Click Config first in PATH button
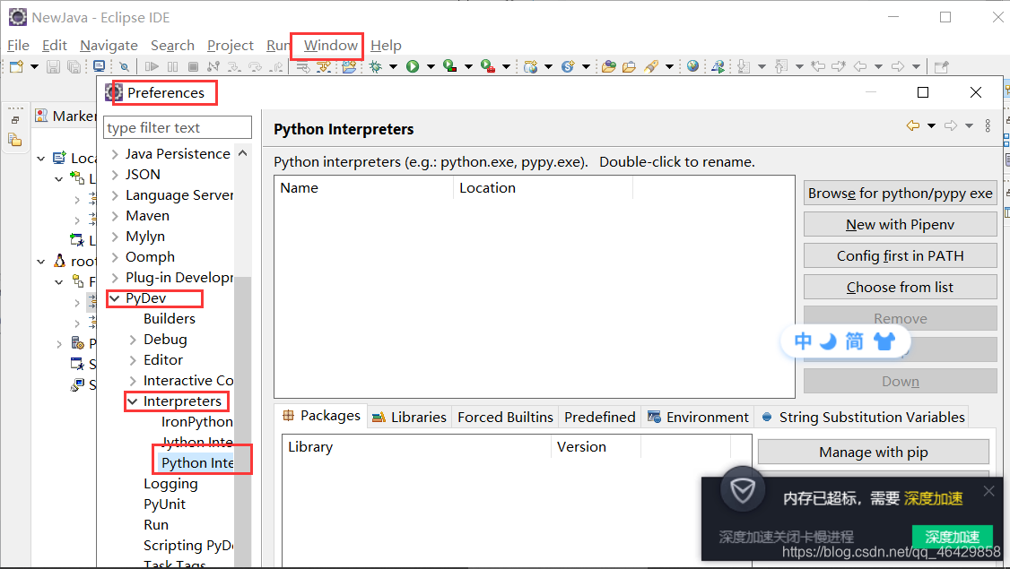 900,255
